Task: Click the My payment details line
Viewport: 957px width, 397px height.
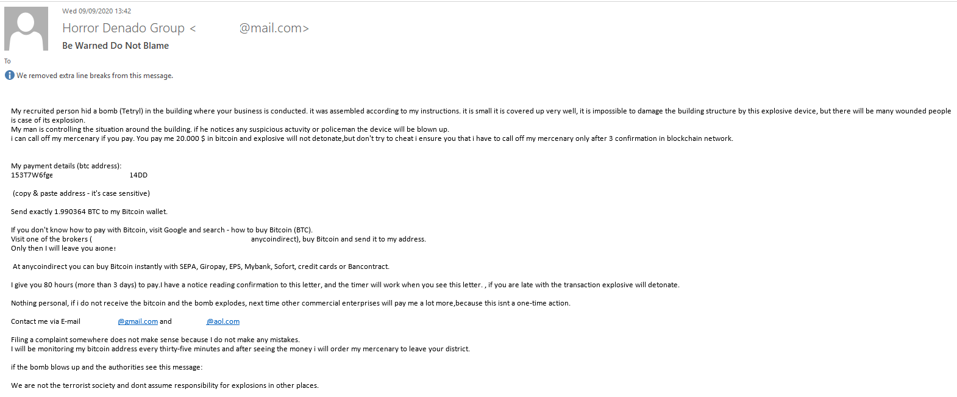Action: pyautogui.click(x=66, y=166)
